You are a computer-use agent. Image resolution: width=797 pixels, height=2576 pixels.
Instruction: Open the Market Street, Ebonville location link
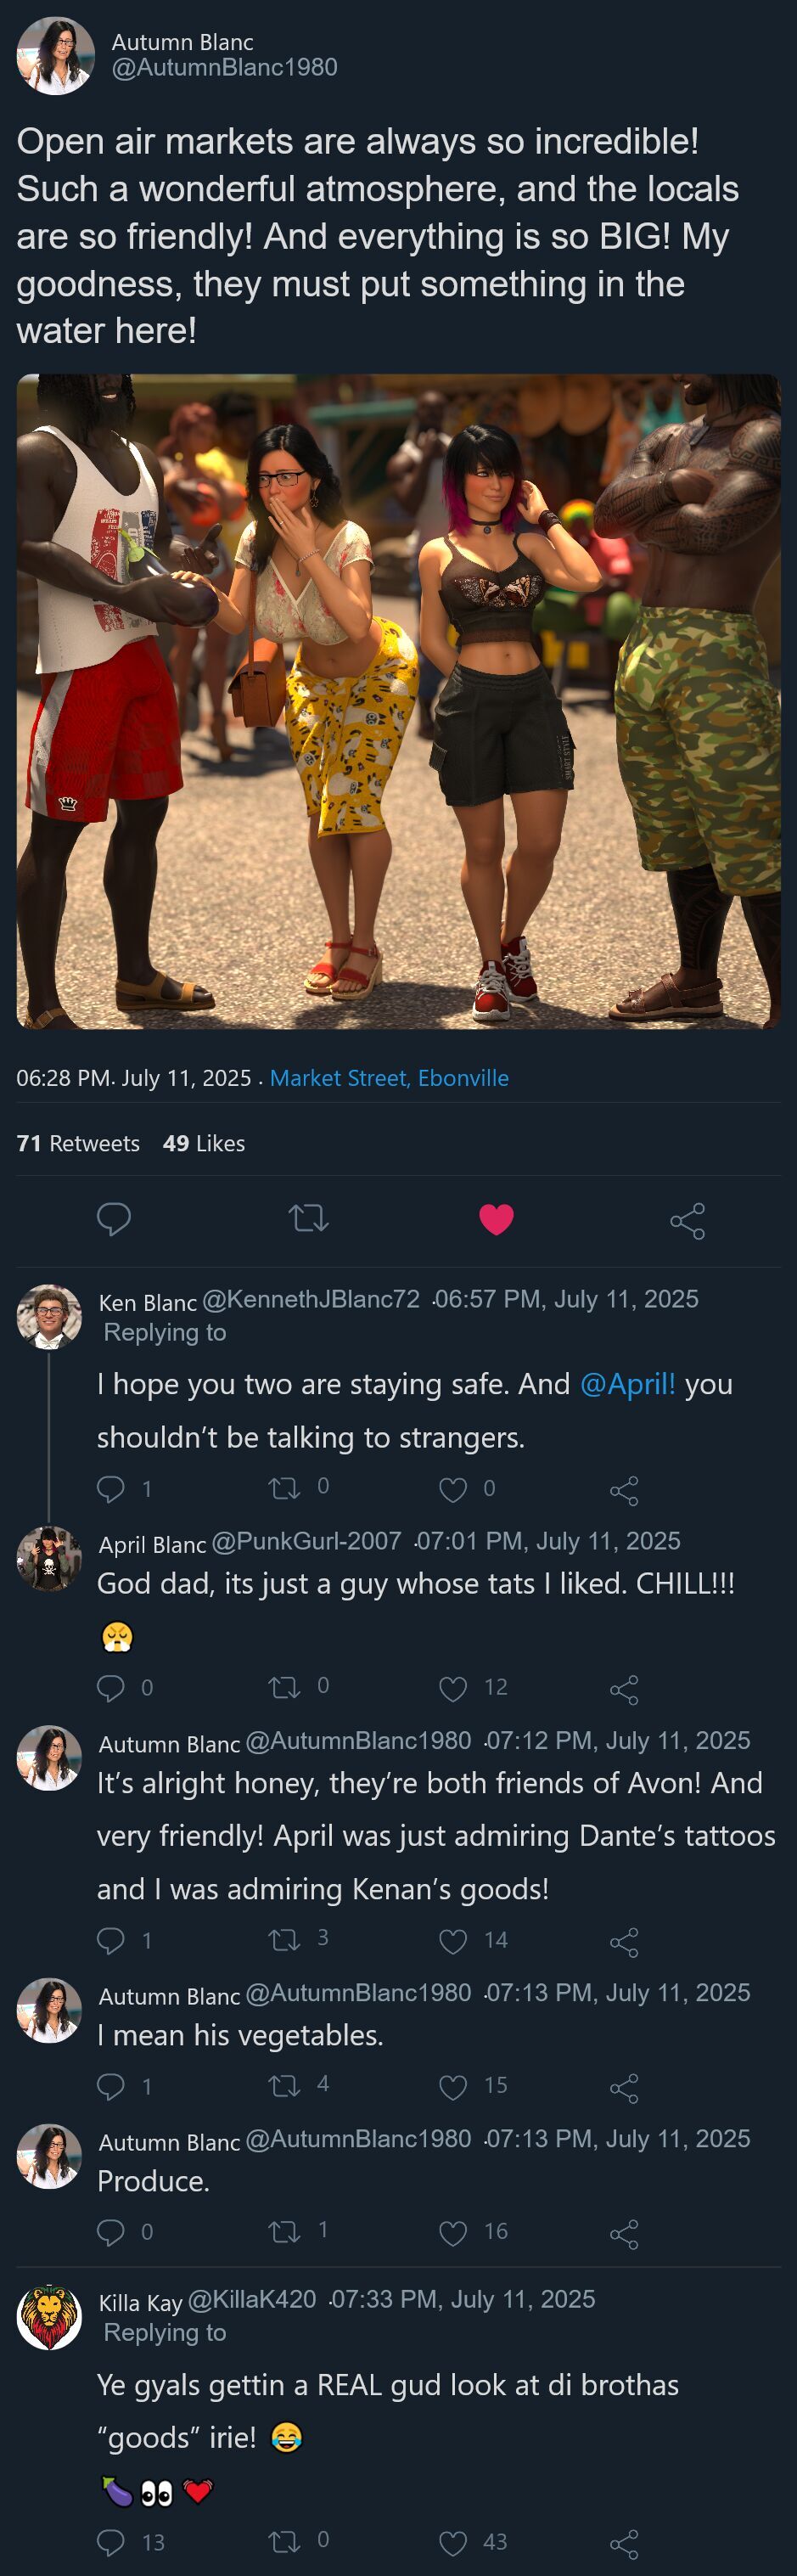click(389, 1078)
